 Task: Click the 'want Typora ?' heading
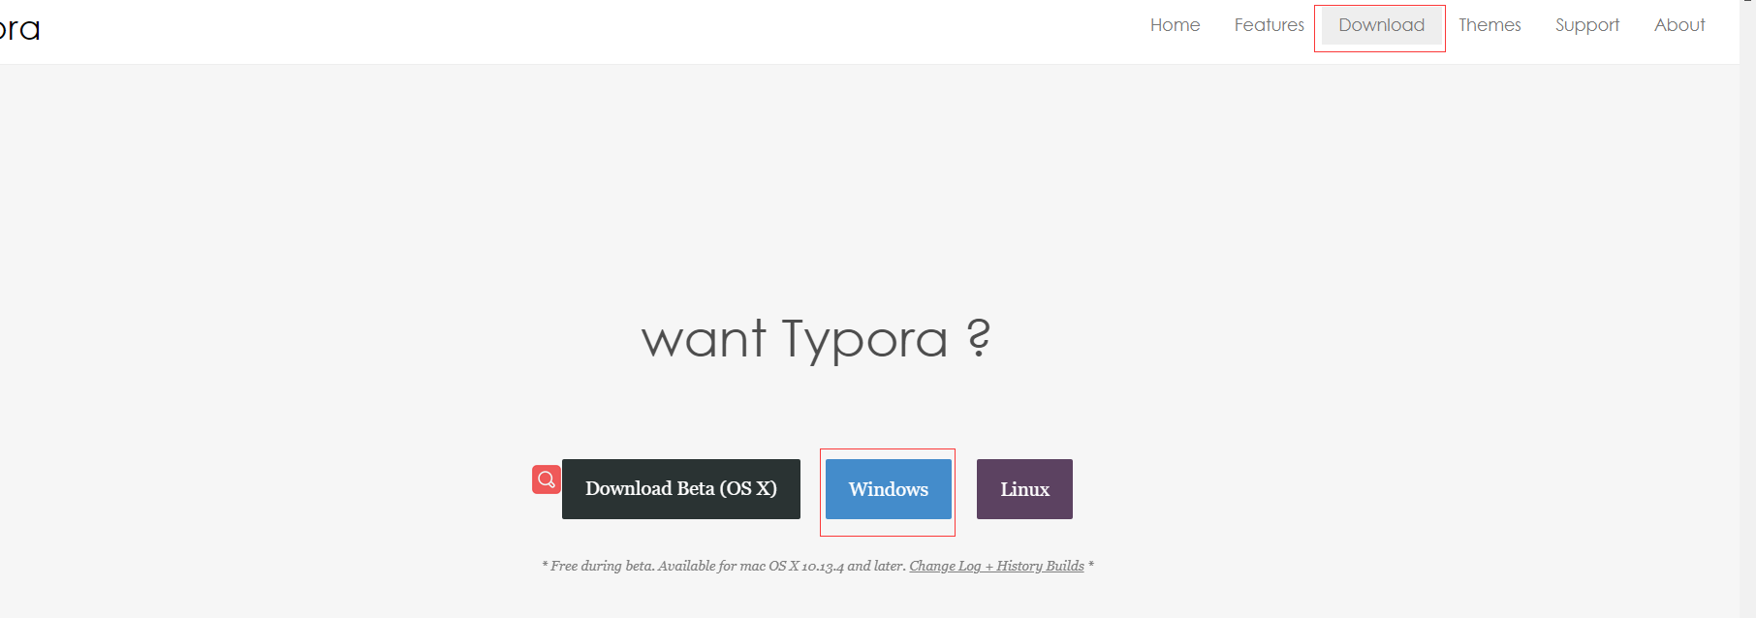click(816, 339)
